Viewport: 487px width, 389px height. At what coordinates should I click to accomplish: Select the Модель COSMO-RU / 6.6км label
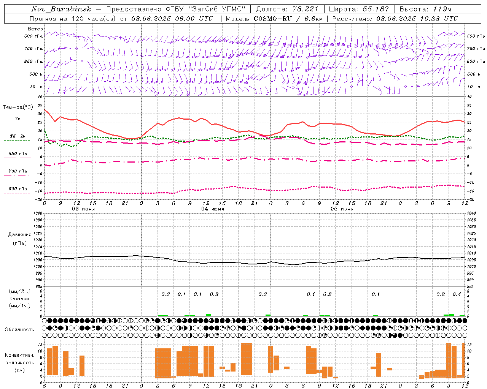(274, 19)
